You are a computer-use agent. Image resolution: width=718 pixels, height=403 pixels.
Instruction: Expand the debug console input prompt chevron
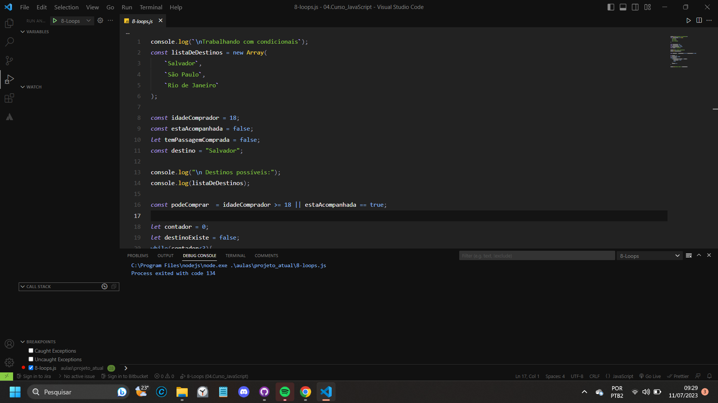(126, 368)
